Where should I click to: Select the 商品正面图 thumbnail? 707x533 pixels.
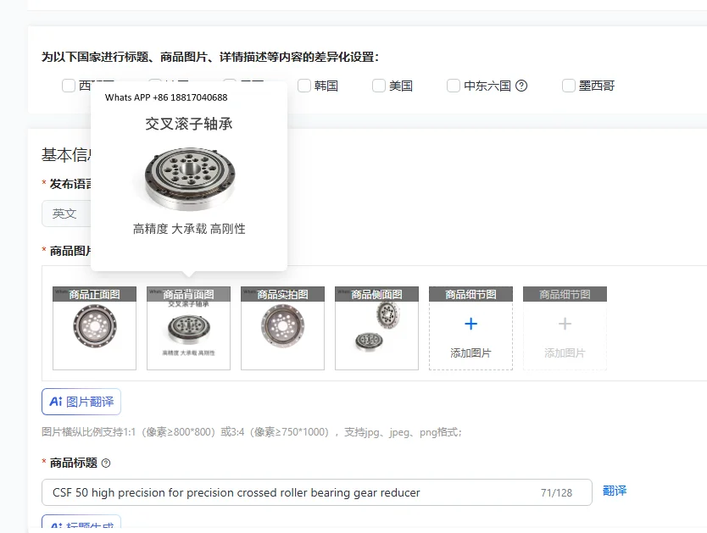[94, 328]
